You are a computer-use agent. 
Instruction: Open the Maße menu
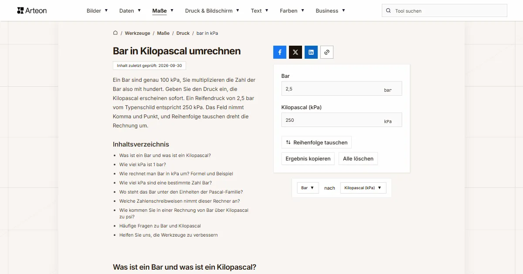(163, 11)
